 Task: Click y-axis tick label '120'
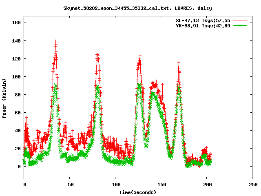pyautogui.click(x=16, y=59)
